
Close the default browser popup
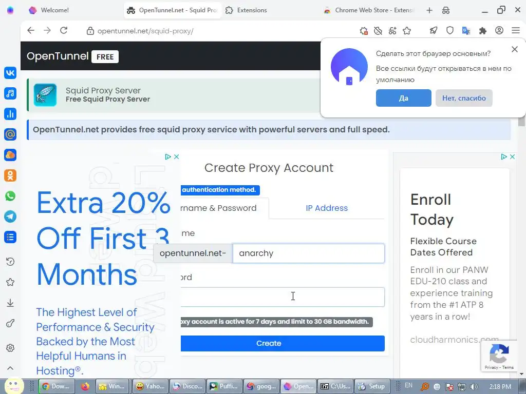click(x=515, y=49)
